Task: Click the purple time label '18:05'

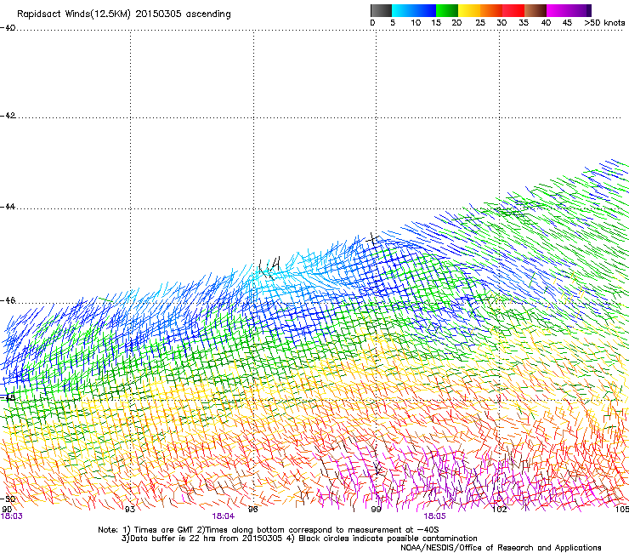Action: (x=435, y=516)
